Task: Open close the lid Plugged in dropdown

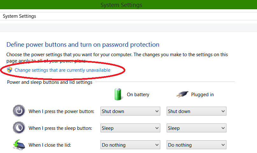Action: tap(197, 145)
